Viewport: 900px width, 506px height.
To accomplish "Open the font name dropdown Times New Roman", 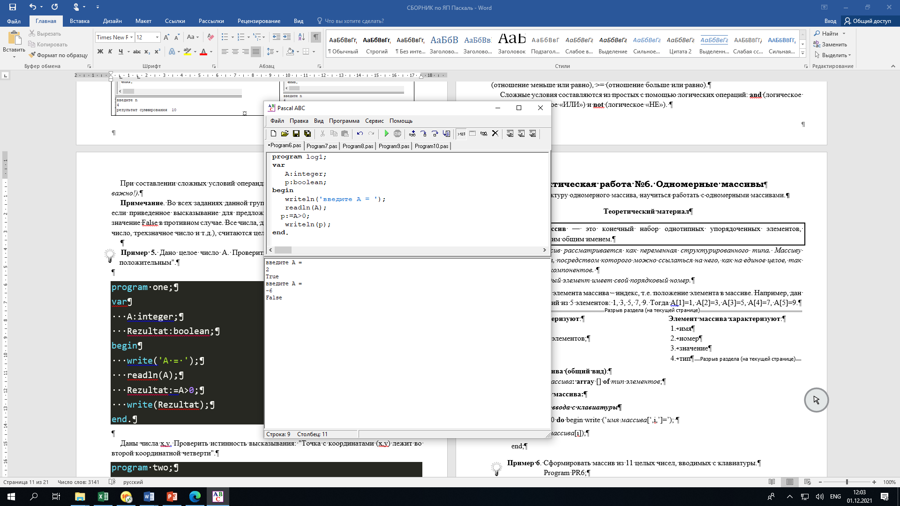I will (x=132, y=37).
